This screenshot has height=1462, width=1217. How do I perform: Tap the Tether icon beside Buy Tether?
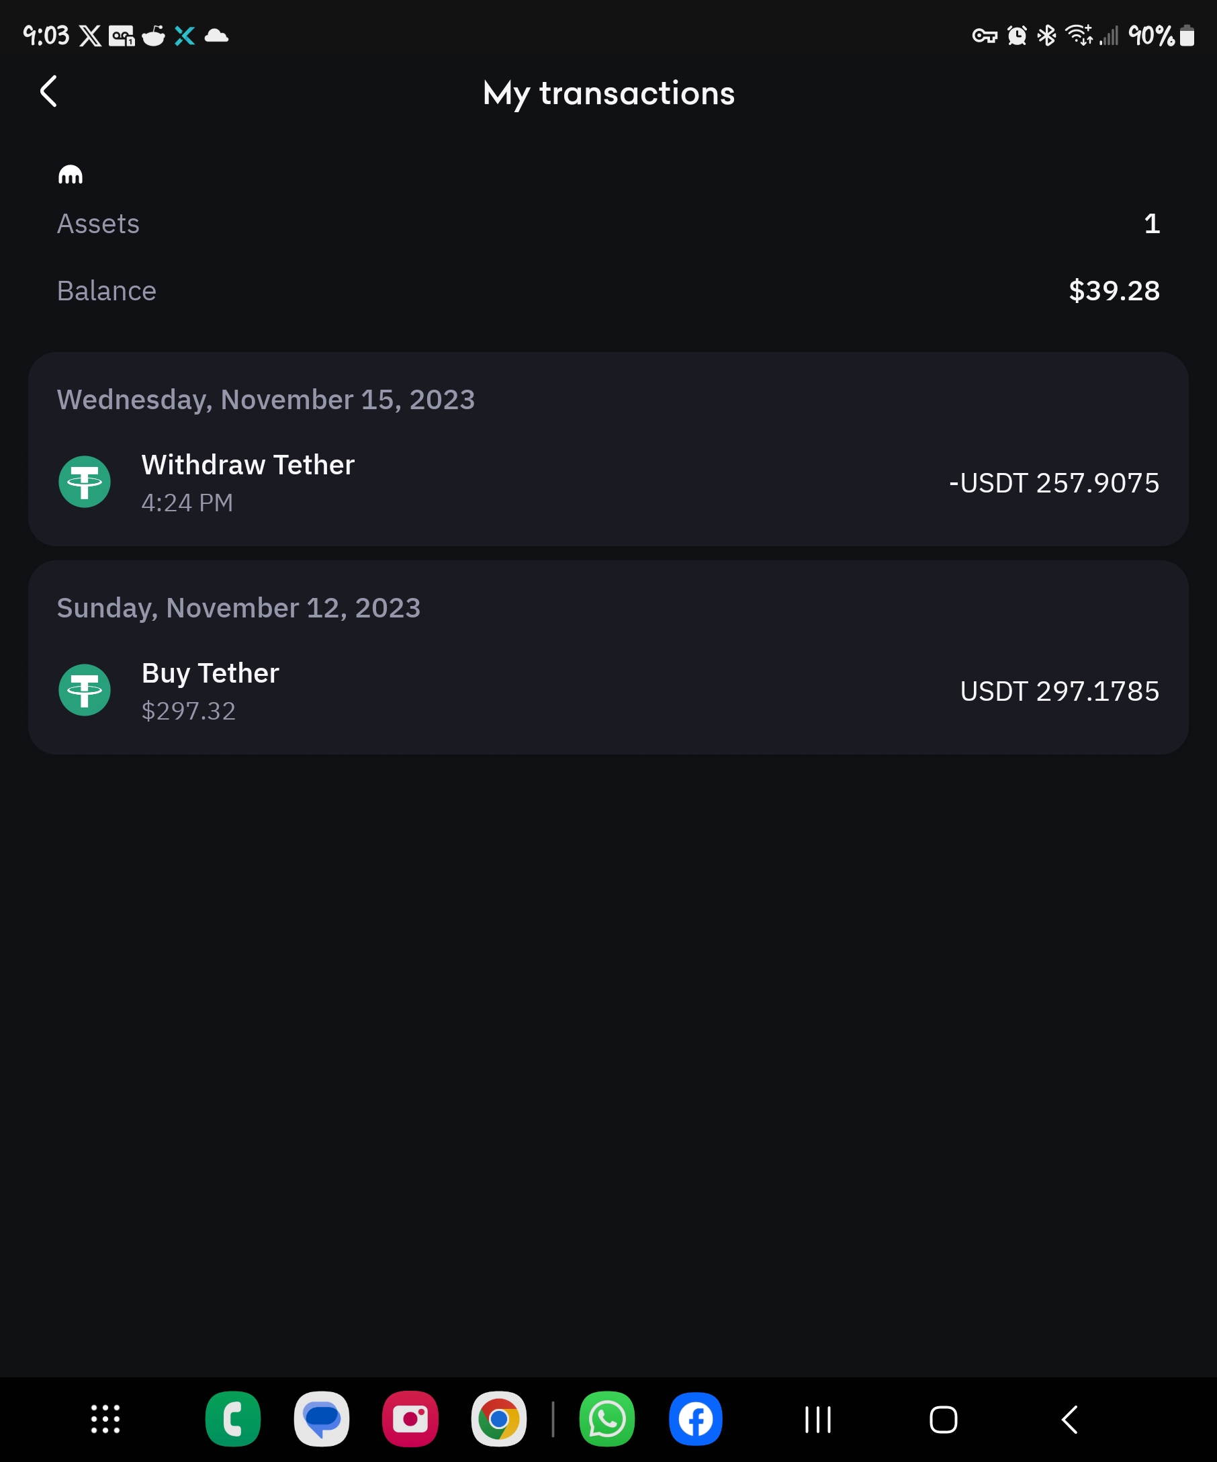click(x=85, y=690)
